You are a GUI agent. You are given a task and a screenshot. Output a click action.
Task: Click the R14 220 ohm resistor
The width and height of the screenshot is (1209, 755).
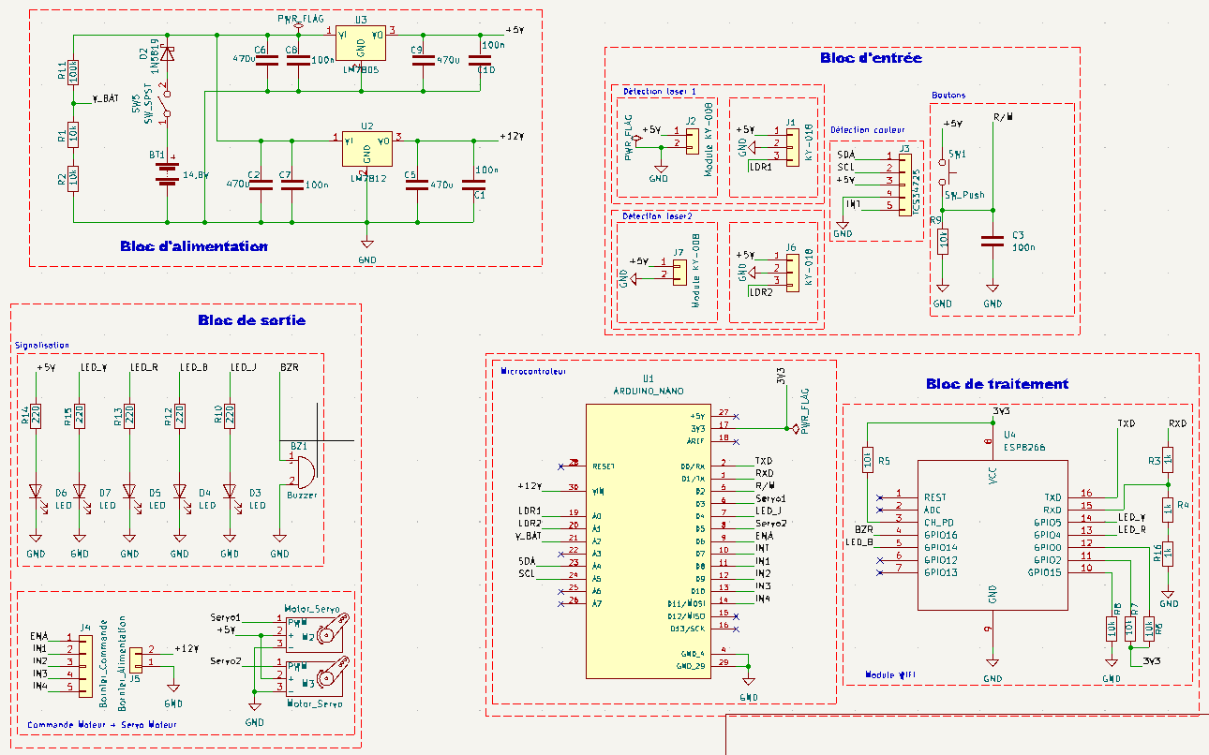[x=36, y=416]
